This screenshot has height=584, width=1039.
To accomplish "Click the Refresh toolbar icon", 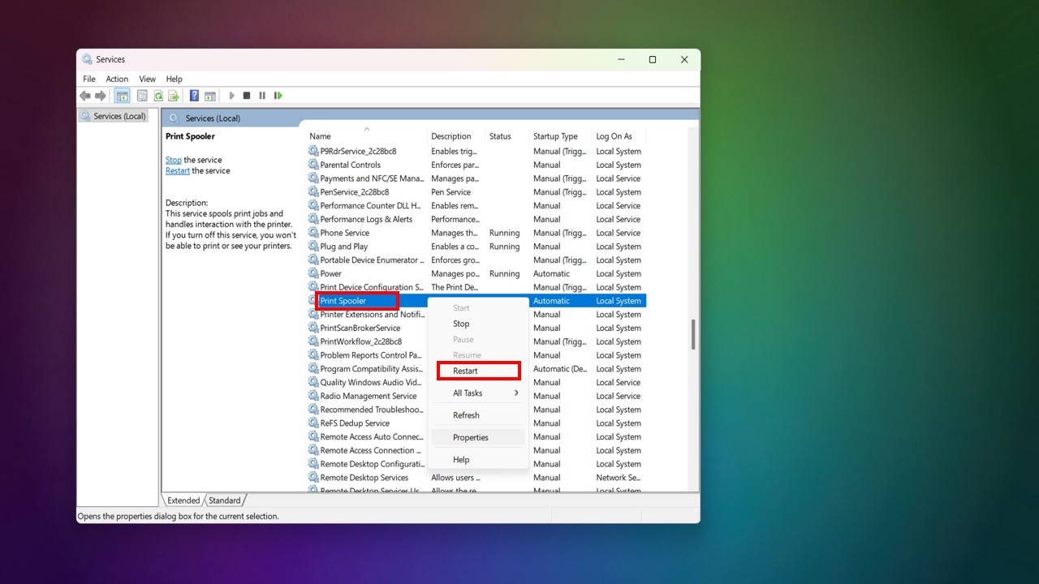I will 159,96.
